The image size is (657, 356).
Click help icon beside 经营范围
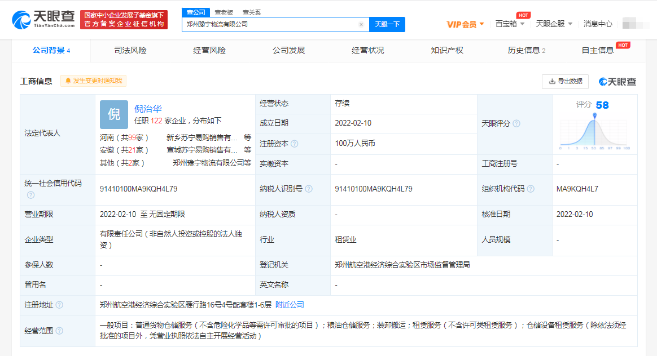click(x=59, y=331)
